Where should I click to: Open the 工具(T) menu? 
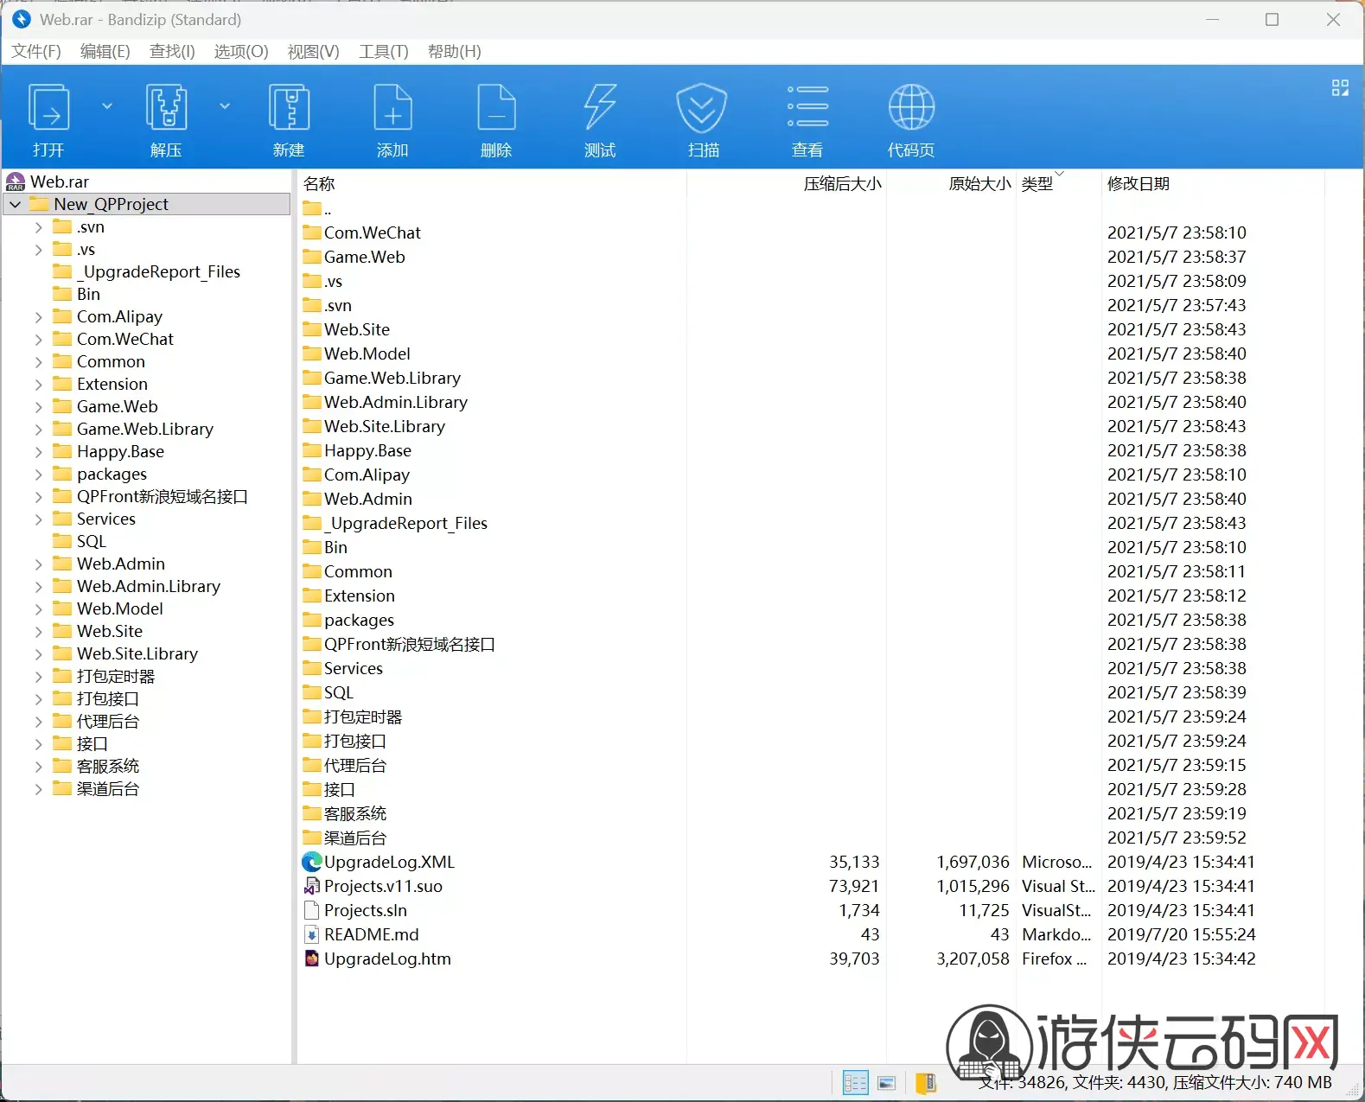click(x=384, y=51)
